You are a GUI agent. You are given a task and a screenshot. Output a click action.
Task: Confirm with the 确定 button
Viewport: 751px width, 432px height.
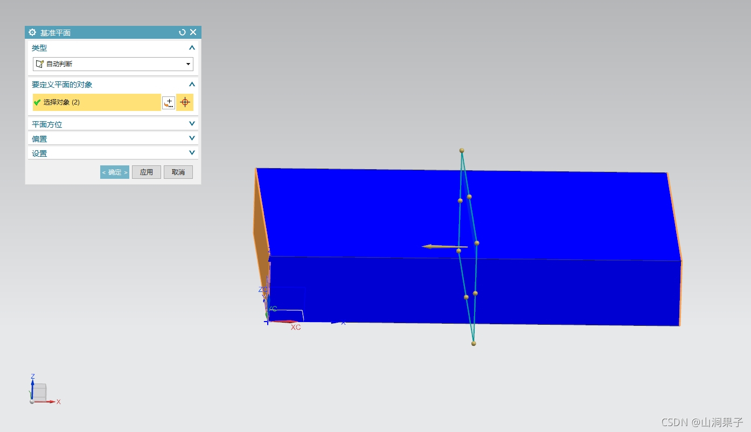tap(115, 172)
